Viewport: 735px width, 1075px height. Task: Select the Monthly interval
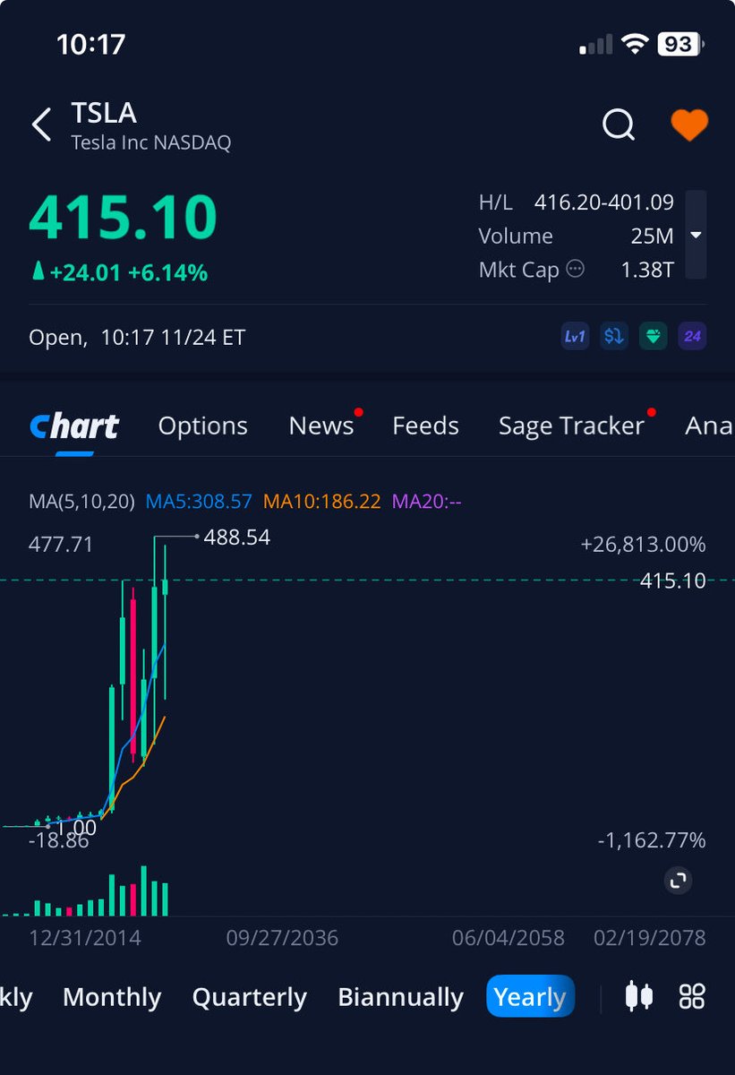(112, 997)
